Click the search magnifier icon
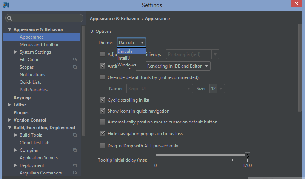This screenshot has width=305, height=179. (9, 18)
